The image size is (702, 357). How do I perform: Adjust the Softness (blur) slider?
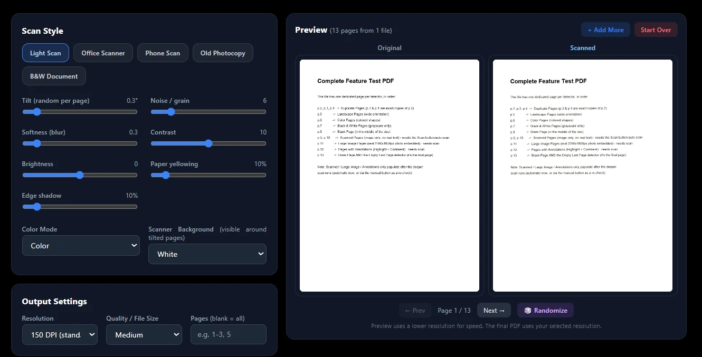[x=80, y=143]
